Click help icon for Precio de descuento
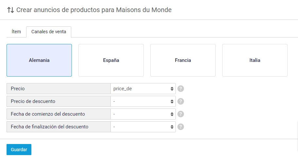Image resolution: width=298 pixels, height=159 pixels. (x=181, y=101)
